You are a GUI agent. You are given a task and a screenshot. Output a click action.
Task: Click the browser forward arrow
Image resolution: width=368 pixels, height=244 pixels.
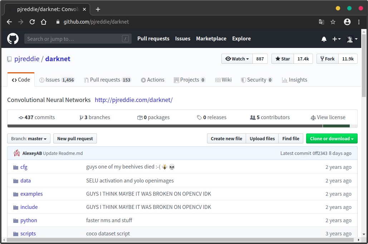[x=21, y=22]
